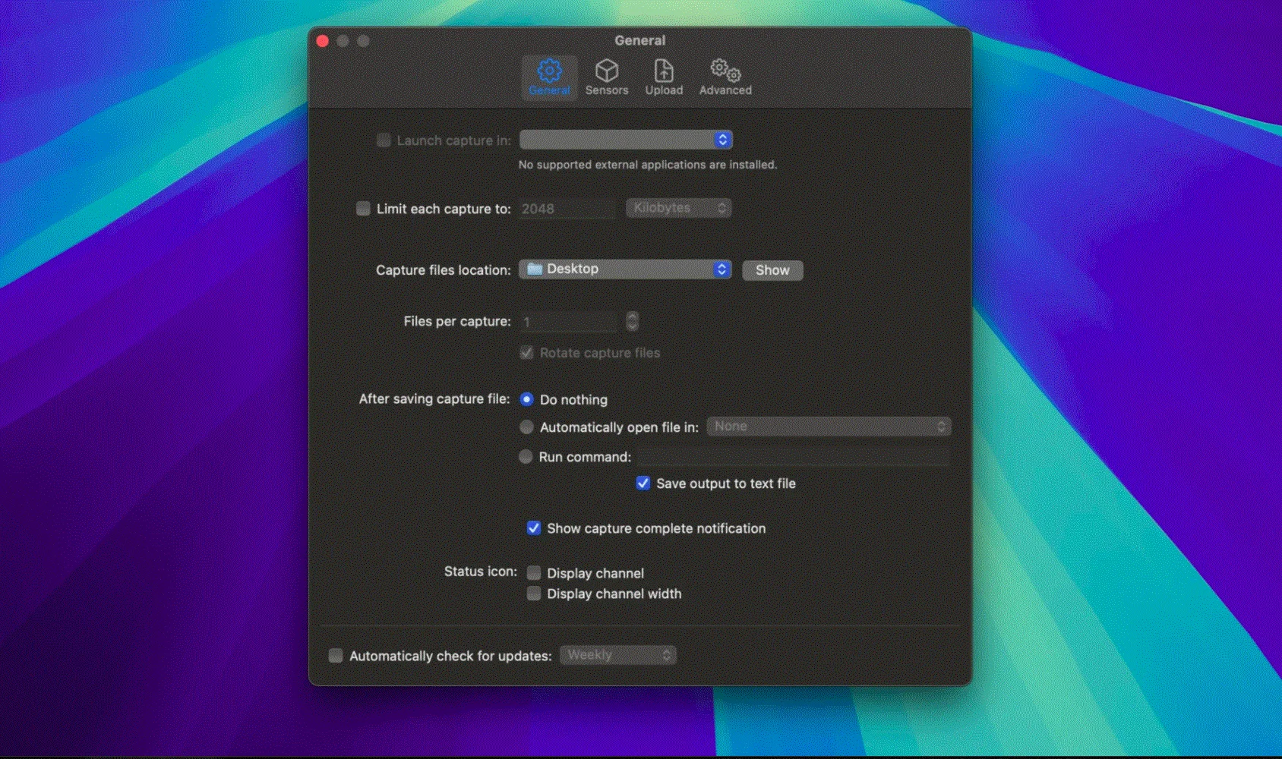The image size is (1282, 759).
Task: Open the Sensors cube icon
Action: coord(606,71)
